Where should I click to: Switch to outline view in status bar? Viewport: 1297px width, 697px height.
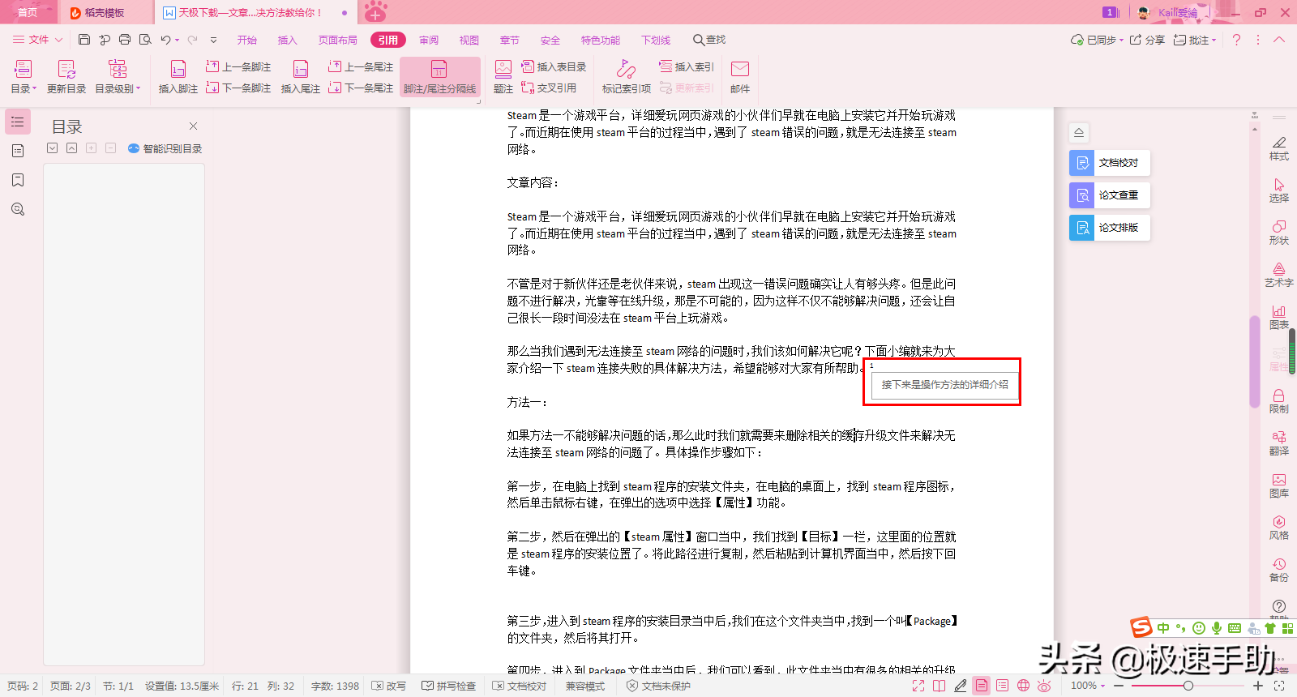click(x=1003, y=686)
